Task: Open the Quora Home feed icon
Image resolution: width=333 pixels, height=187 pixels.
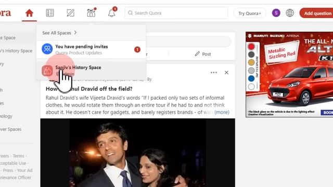Action: click(29, 13)
